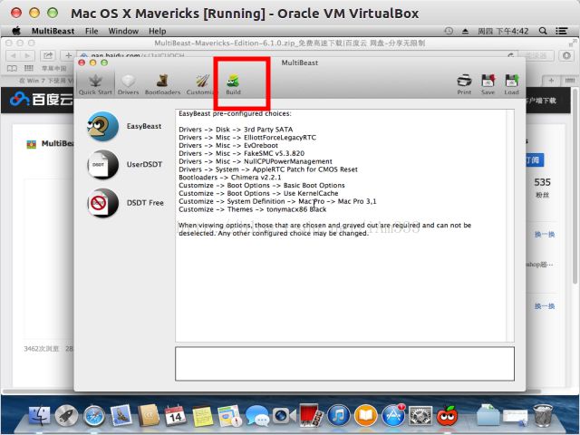Viewport: 580px width, 435px height.
Task: Click the menu bar clock showing 下午4:42
Action: 503,31
